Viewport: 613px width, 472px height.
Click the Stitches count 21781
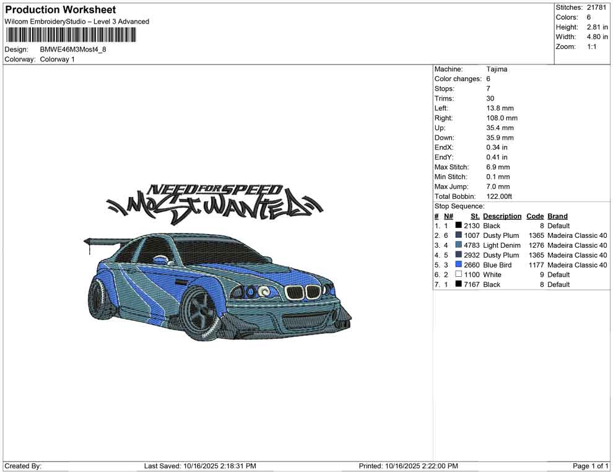coord(596,7)
